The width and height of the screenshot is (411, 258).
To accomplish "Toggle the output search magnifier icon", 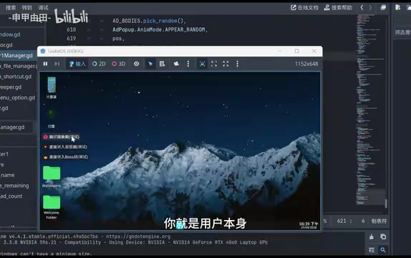I will point(383,250).
